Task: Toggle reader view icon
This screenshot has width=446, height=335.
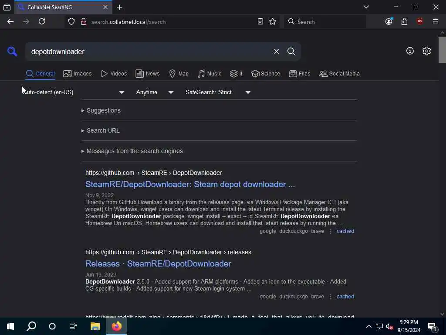Action: pos(260,22)
